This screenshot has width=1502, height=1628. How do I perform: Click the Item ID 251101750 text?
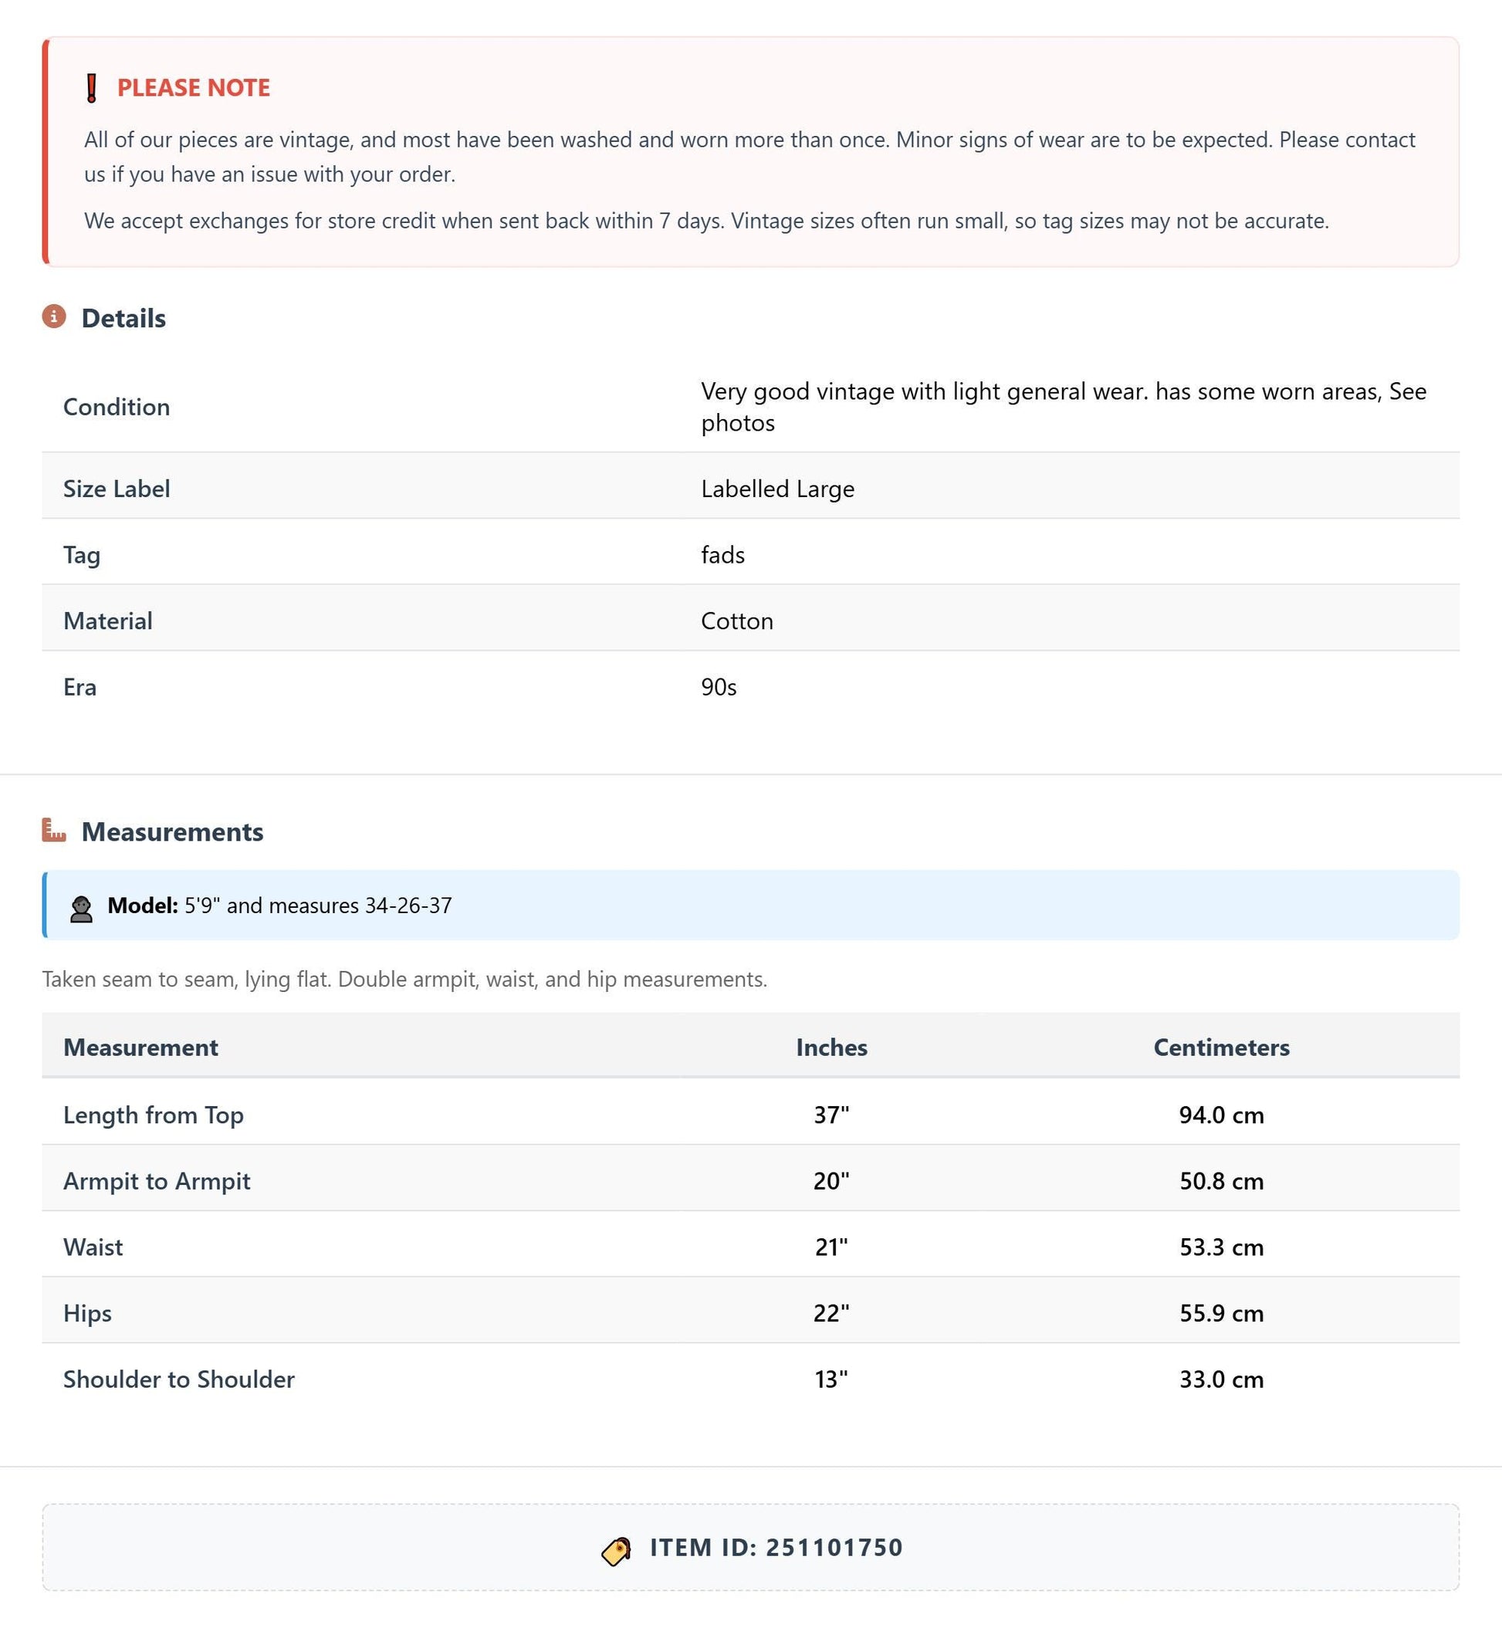click(x=776, y=1547)
